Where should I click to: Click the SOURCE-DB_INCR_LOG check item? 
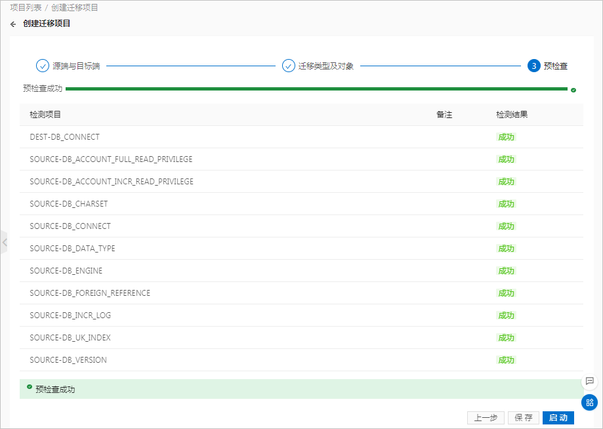(70, 316)
